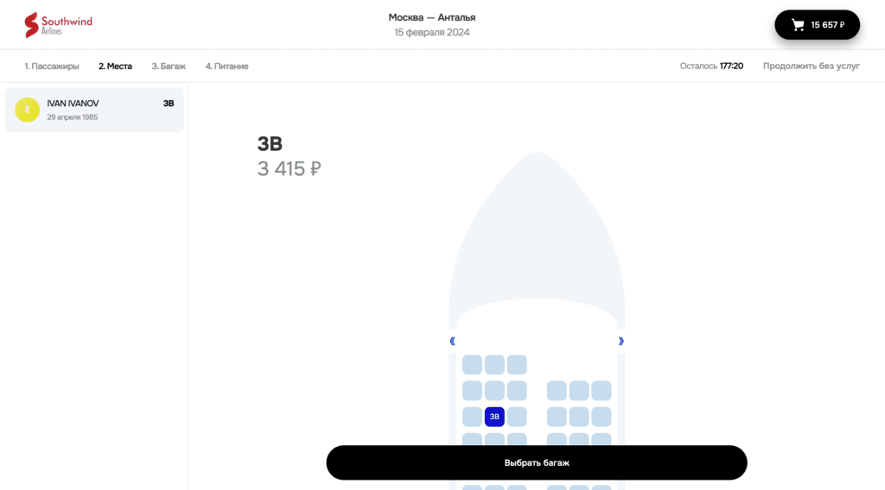
Task: Select passenger IVAN IVANOV card
Action: pyautogui.click(x=94, y=110)
